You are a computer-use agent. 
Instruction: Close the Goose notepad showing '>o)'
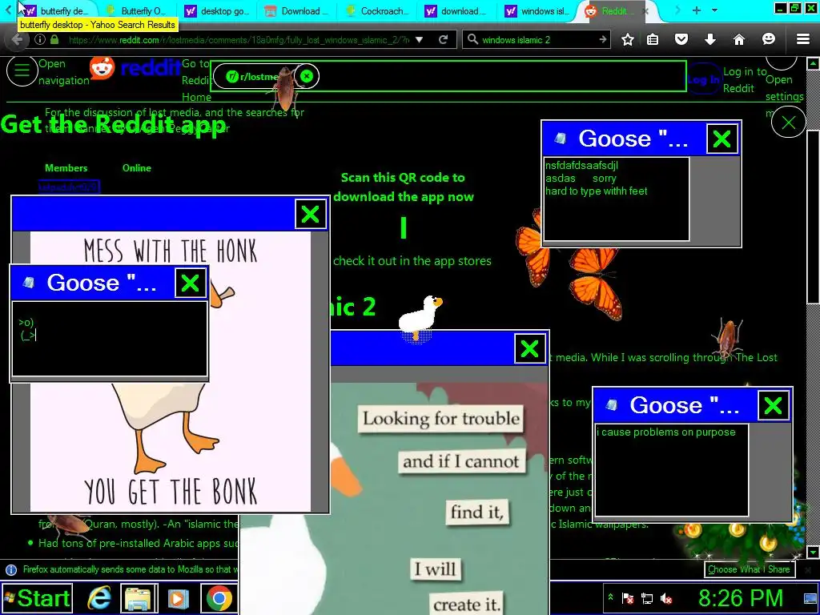click(190, 283)
